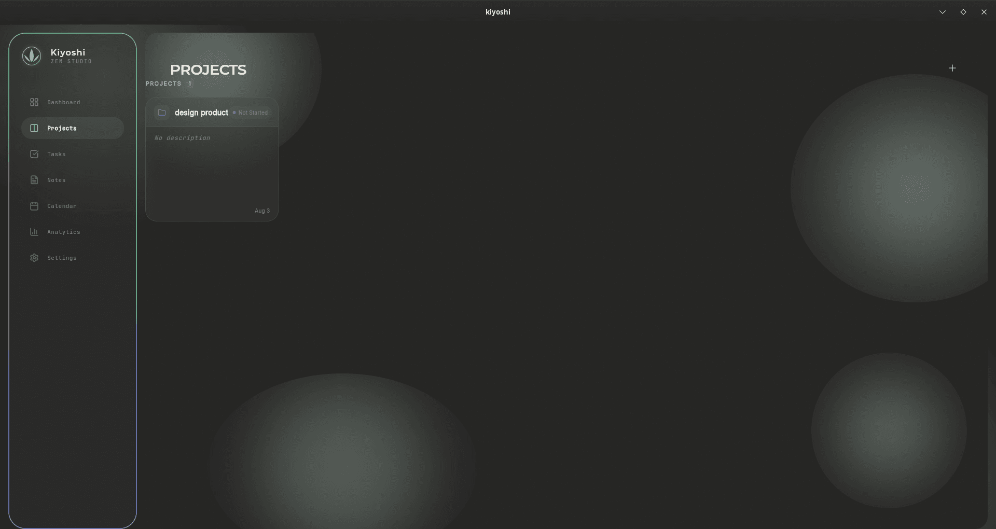This screenshot has width=996, height=529.
Task: Click the Settings gear icon
Action: coord(34,258)
